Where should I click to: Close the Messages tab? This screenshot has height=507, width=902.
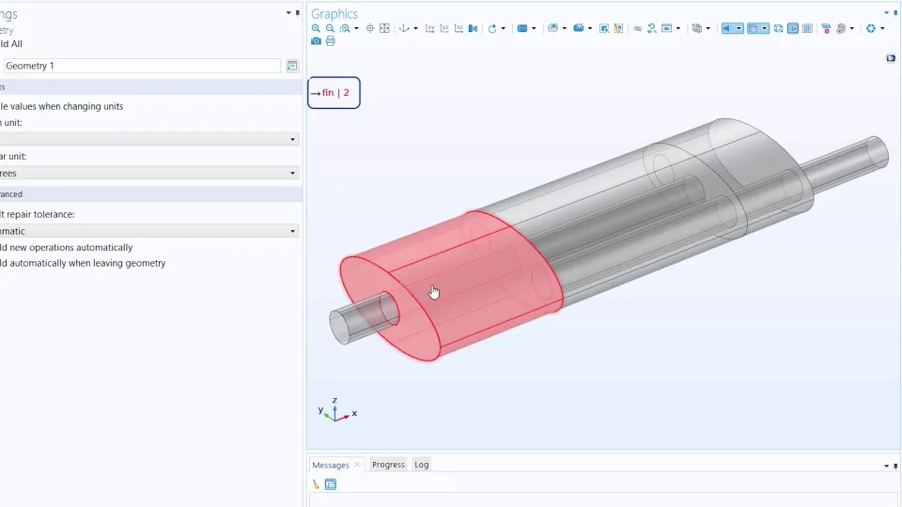click(357, 465)
